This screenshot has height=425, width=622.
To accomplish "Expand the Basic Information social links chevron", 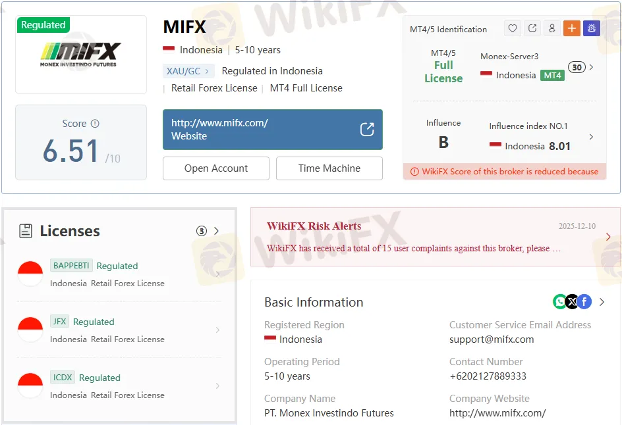I will click(x=602, y=302).
